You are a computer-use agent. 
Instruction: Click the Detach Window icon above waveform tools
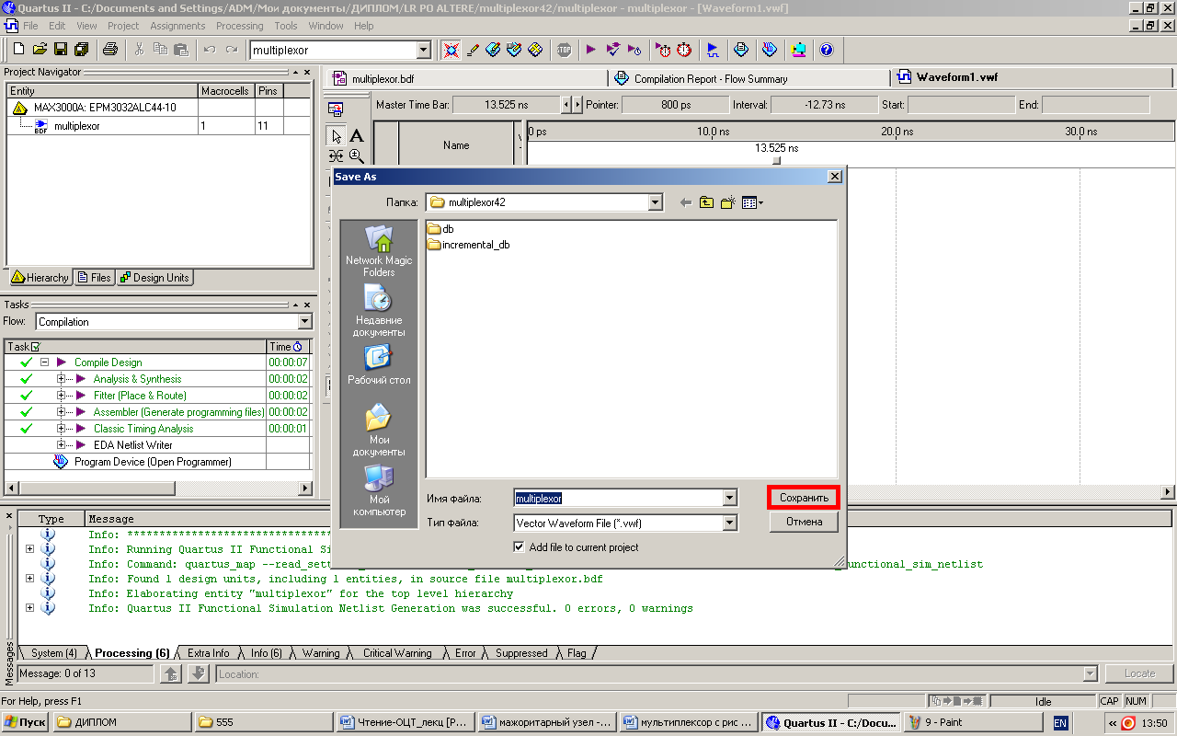pyautogui.click(x=337, y=108)
